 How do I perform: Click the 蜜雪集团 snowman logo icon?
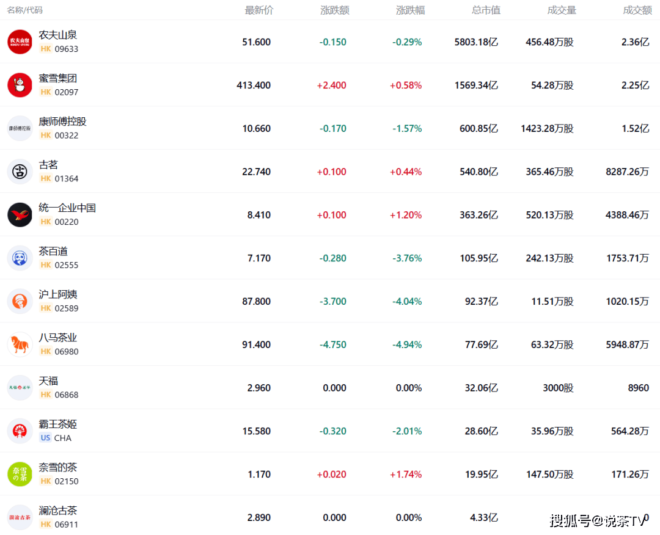(x=20, y=85)
